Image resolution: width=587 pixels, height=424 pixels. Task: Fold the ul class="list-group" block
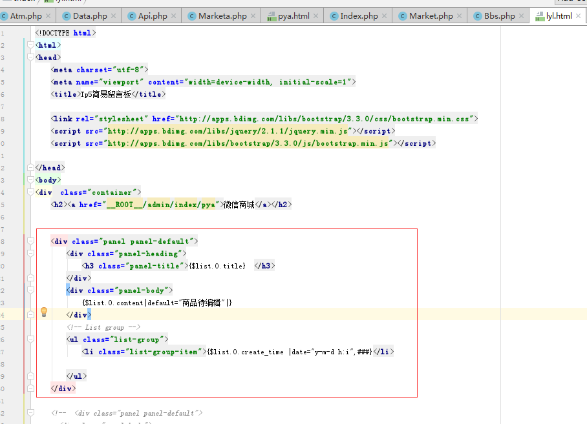[30, 339]
